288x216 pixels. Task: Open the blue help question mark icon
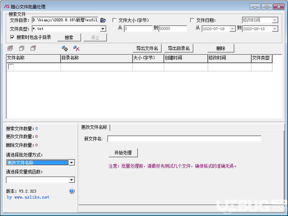72,191
